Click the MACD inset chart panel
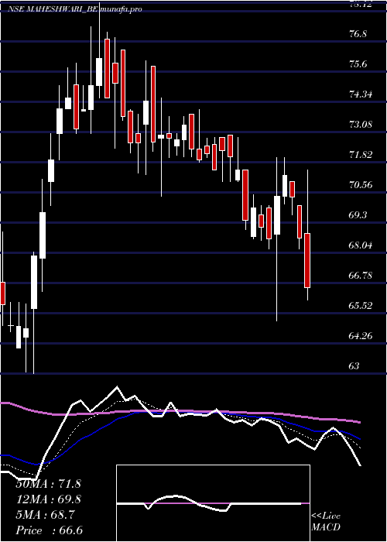 [213, 503]
